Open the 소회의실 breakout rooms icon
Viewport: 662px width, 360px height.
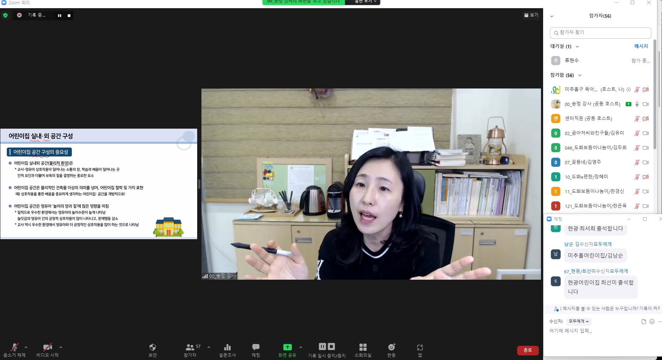point(363,347)
